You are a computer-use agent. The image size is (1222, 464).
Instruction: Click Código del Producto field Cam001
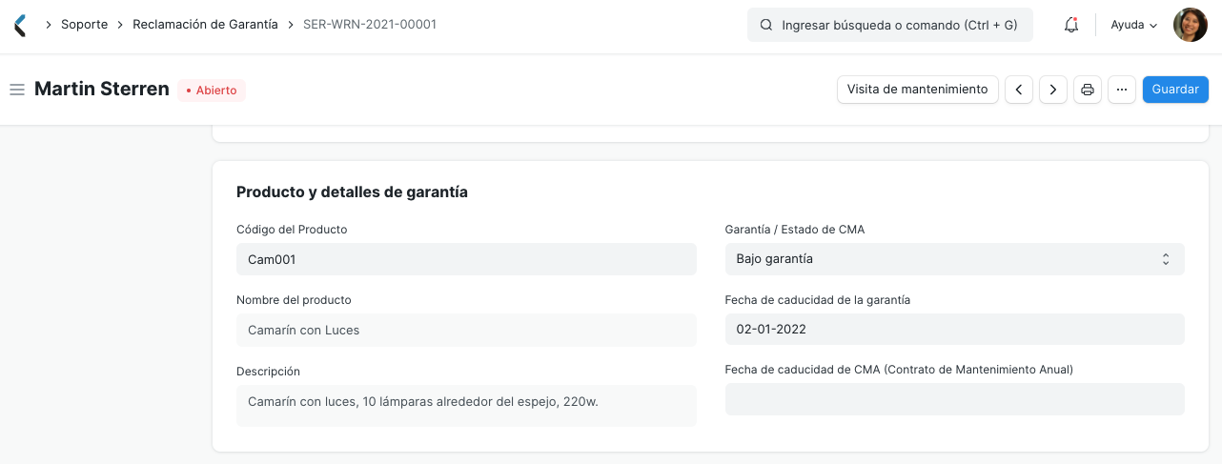466,259
